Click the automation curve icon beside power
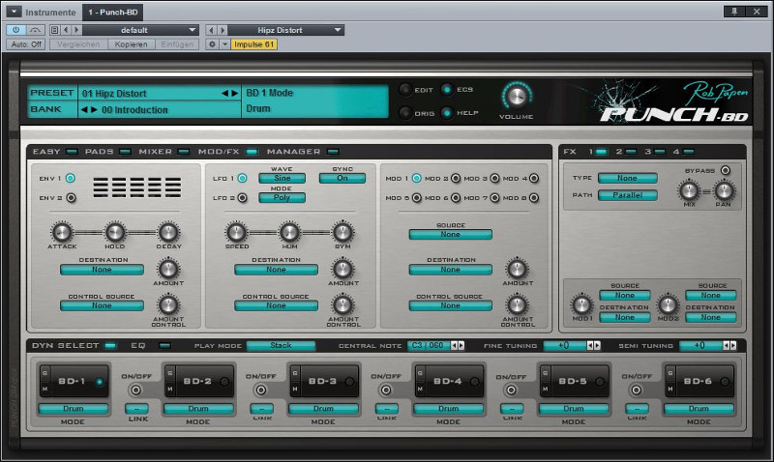This screenshot has height=462, width=774. coord(35,30)
